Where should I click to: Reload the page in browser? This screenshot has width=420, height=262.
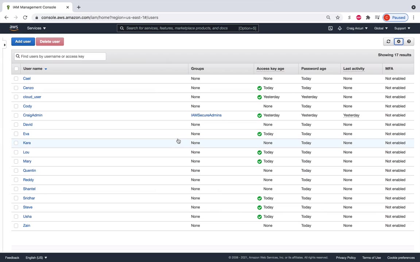[25, 17]
